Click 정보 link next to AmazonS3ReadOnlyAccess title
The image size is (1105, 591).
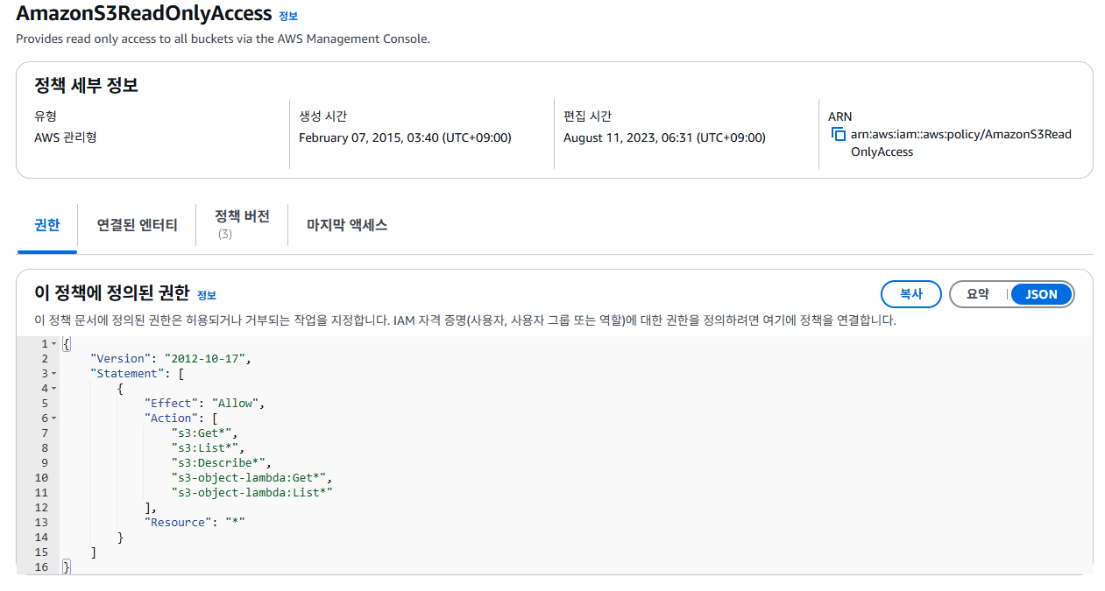(288, 16)
